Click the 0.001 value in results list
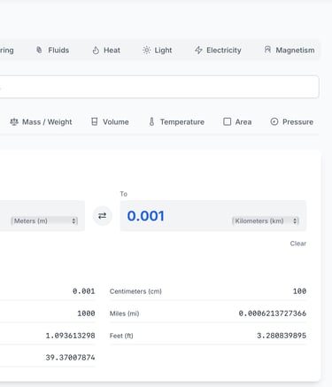 coord(84,291)
